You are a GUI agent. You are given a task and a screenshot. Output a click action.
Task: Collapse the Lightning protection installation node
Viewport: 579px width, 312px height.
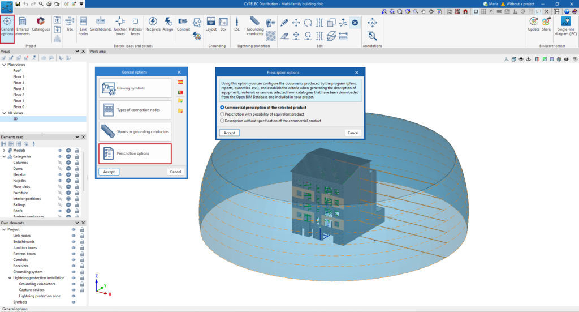click(10, 278)
